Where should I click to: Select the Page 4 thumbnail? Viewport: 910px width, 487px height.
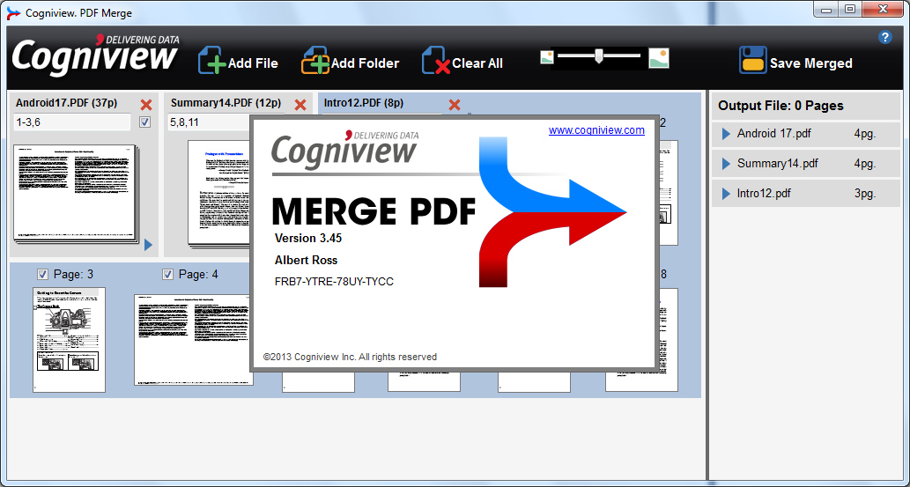pyautogui.click(x=193, y=340)
